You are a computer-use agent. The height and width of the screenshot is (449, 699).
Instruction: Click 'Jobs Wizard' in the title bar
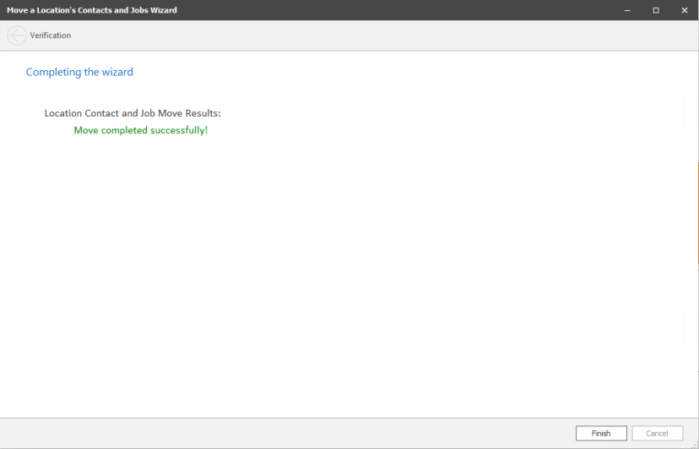pos(154,10)
